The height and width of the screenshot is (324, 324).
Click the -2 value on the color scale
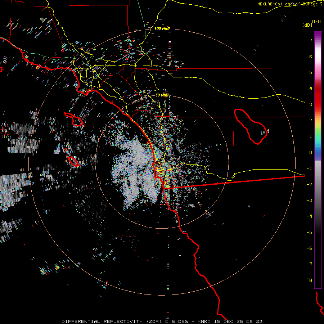pyautogui.click(x=309, y=185)
